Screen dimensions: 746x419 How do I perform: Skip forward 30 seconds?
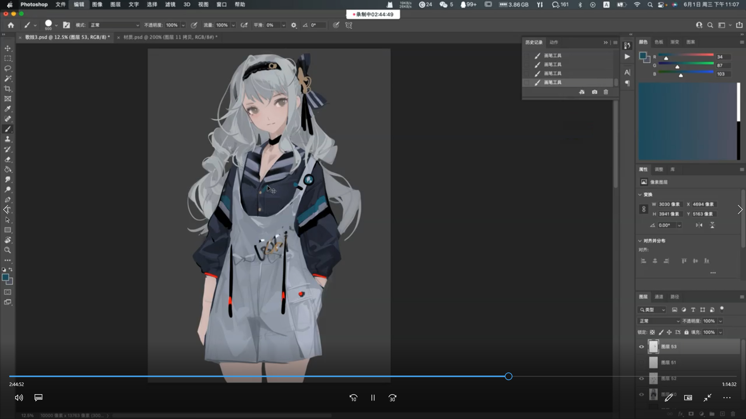point(392,398)
